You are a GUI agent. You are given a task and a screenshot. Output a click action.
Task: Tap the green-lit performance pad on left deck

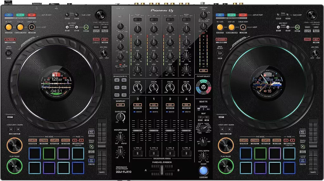[49, 153]
